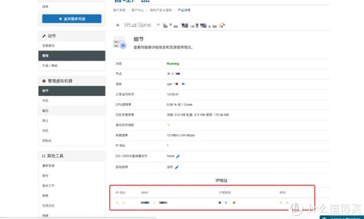Click the 客户系统 breadcrumb link
This screenshot has width=364, height=219.
[119, 10]
